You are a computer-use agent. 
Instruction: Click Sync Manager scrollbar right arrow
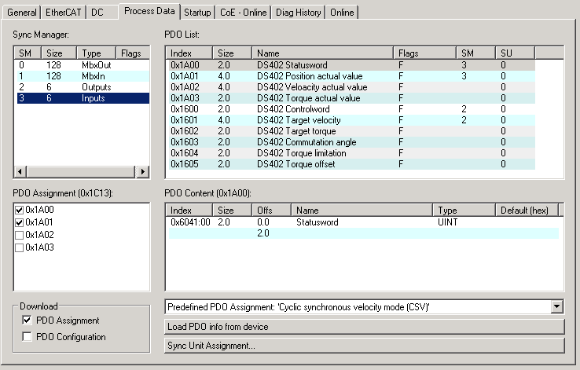[142, 171]
